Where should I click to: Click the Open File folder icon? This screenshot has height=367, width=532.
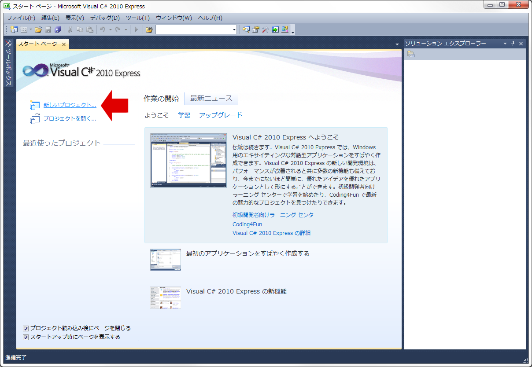[38, 29]
